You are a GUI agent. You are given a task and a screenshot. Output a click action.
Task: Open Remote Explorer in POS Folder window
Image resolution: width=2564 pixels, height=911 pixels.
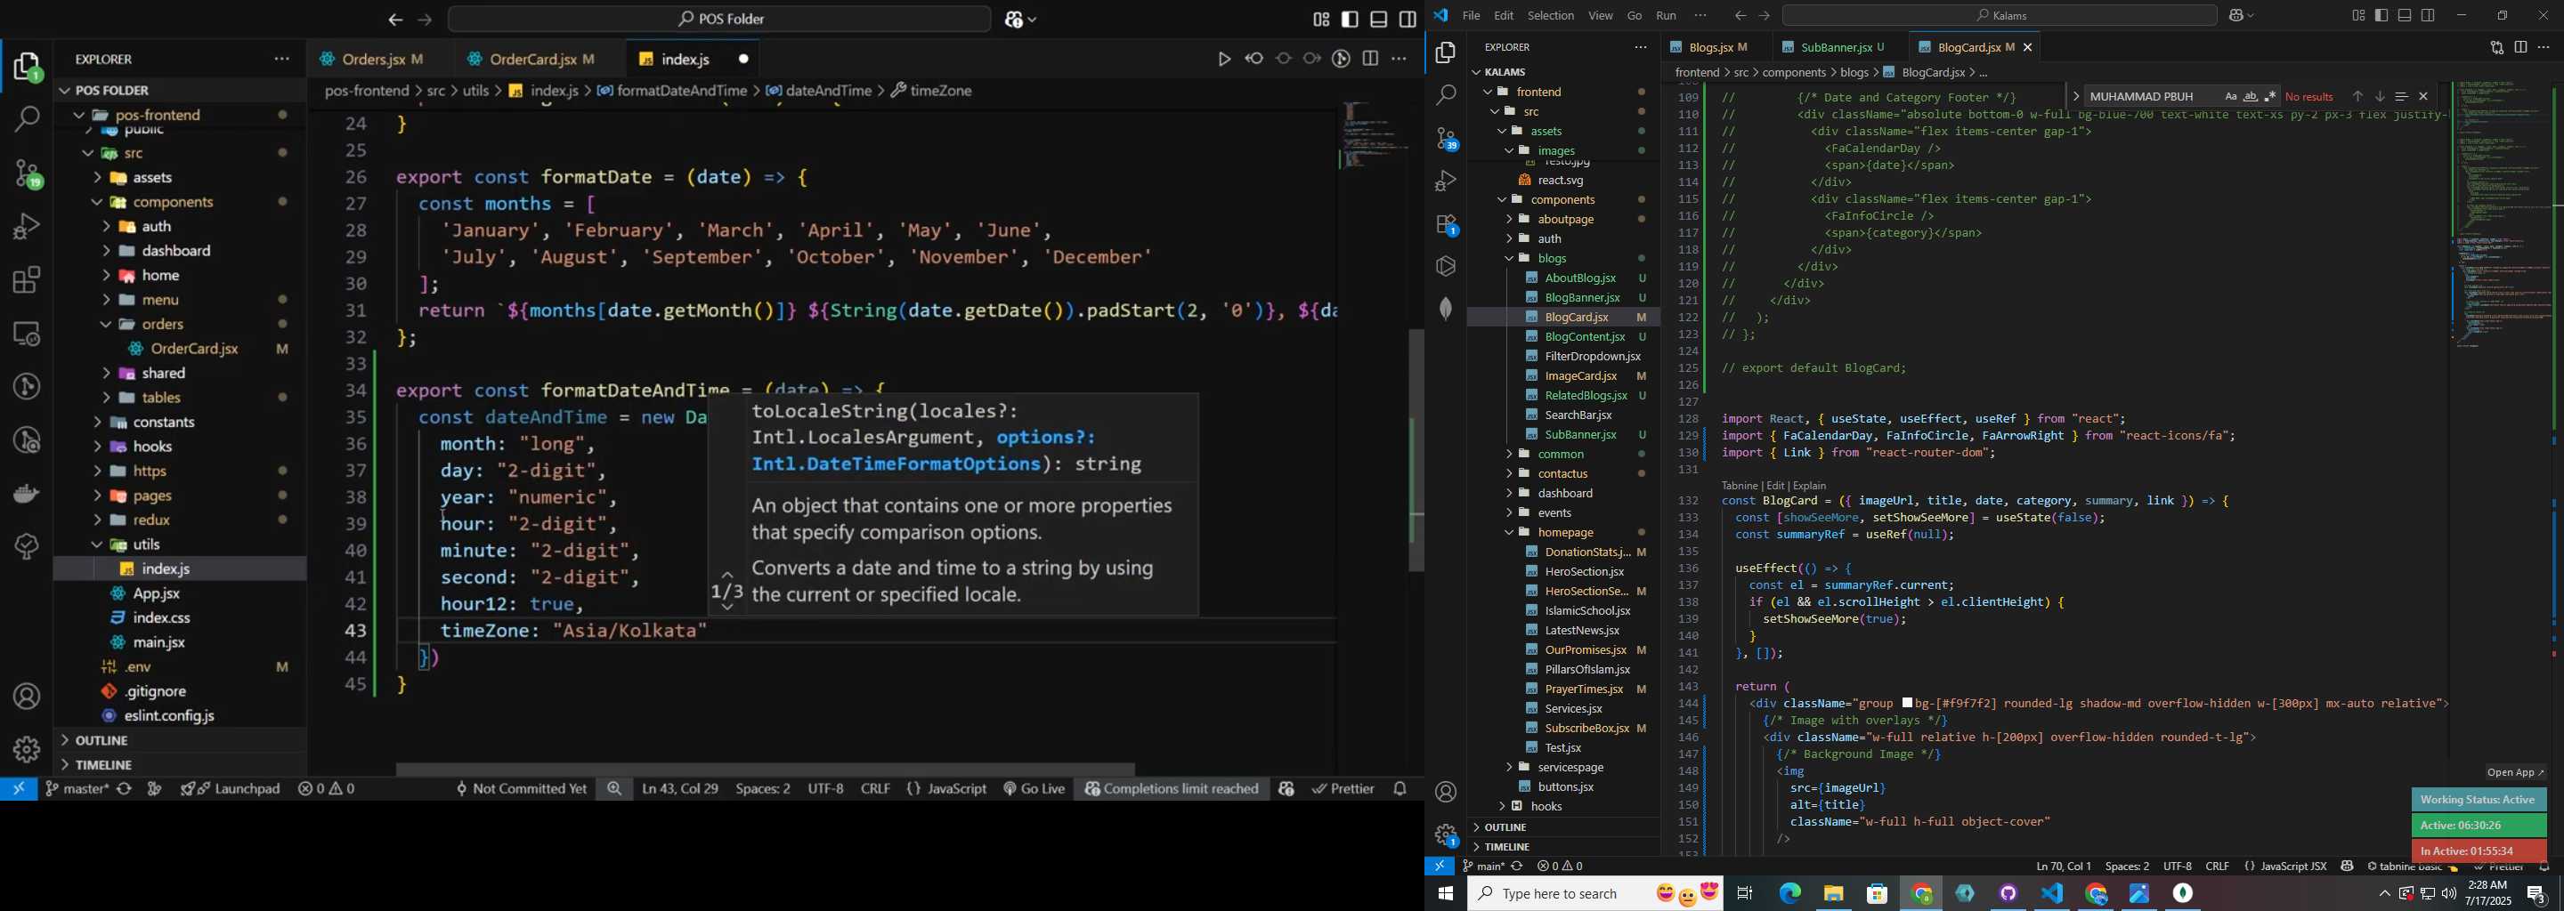(27, 333)
